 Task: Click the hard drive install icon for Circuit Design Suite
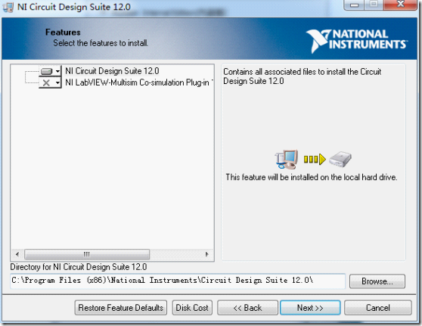click(x=46, y=71)
